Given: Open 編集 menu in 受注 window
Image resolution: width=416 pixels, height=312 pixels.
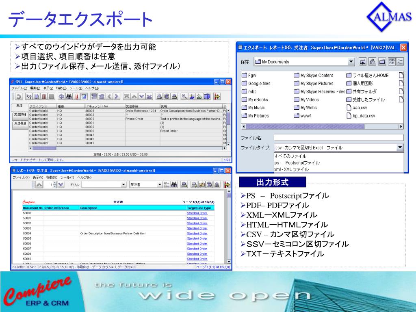Looking at the screenshot, I should tap(35, 88).
